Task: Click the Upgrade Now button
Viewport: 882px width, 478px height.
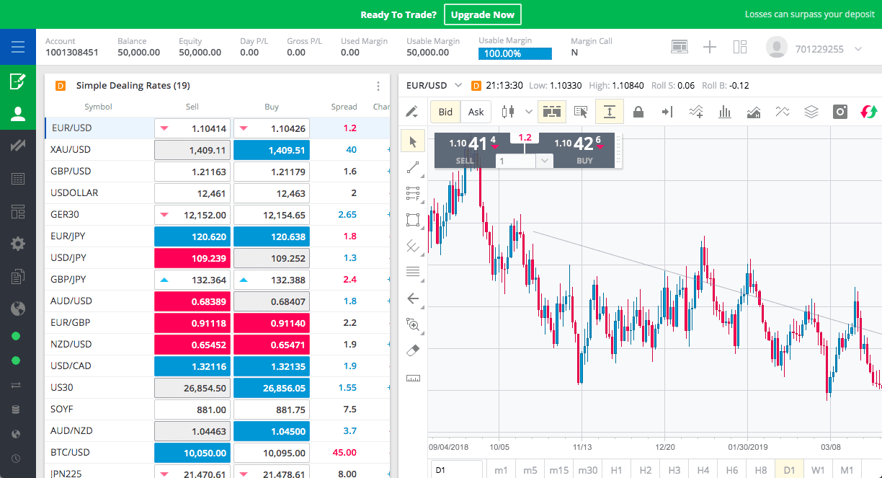Action: click(x=482, y=14)
